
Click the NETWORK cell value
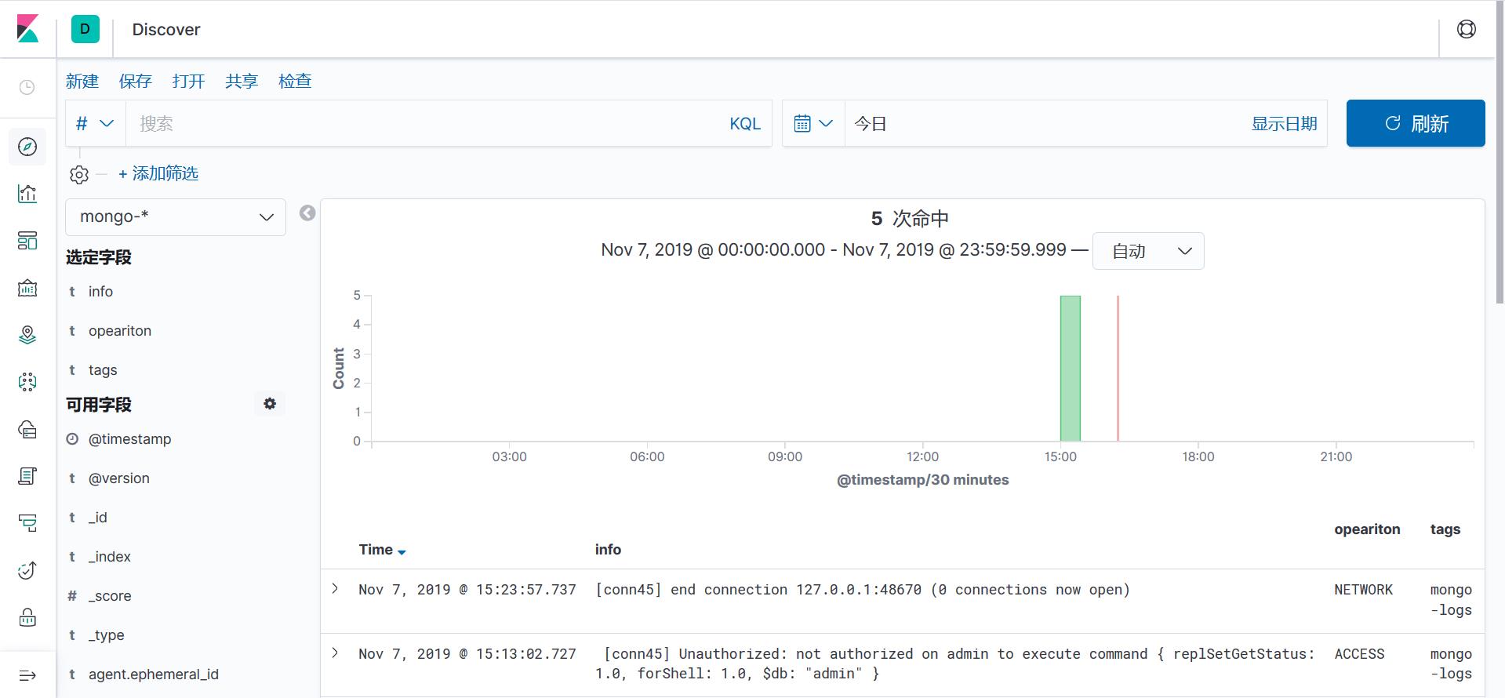coord(1363,590)
